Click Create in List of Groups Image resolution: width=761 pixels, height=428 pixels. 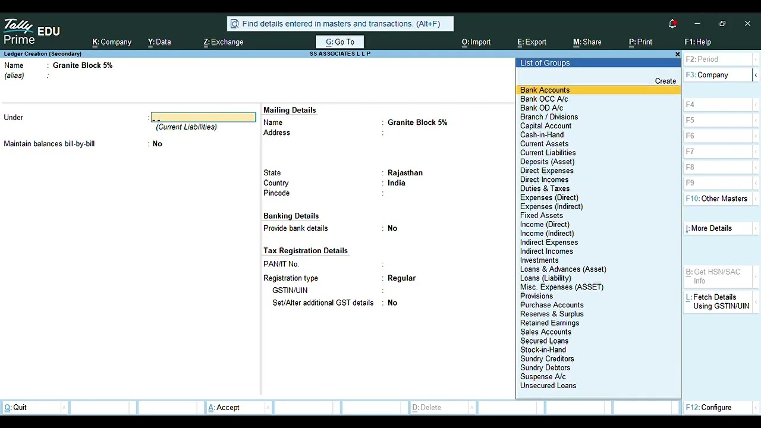coord(665,81)
